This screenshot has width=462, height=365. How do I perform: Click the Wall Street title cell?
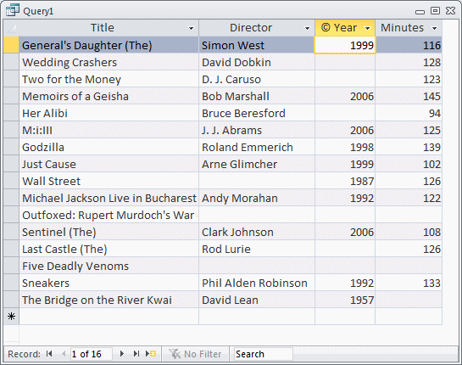[109, 181]
